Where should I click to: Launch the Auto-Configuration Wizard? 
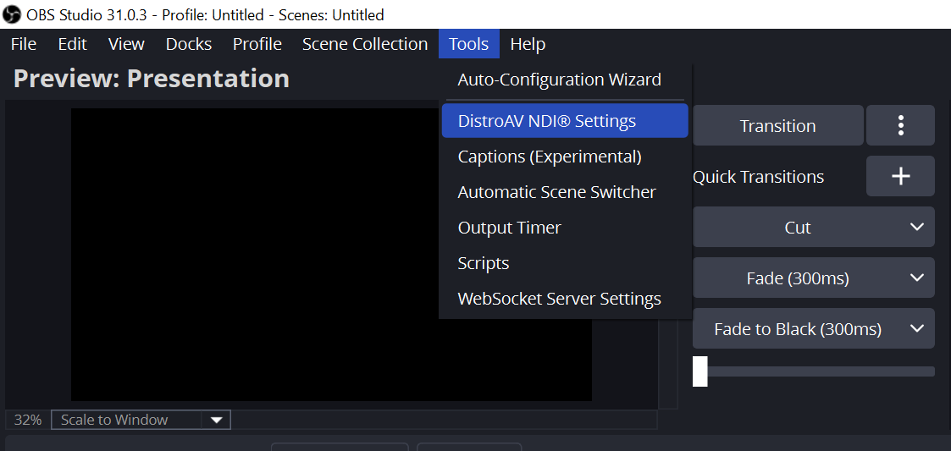559,80
